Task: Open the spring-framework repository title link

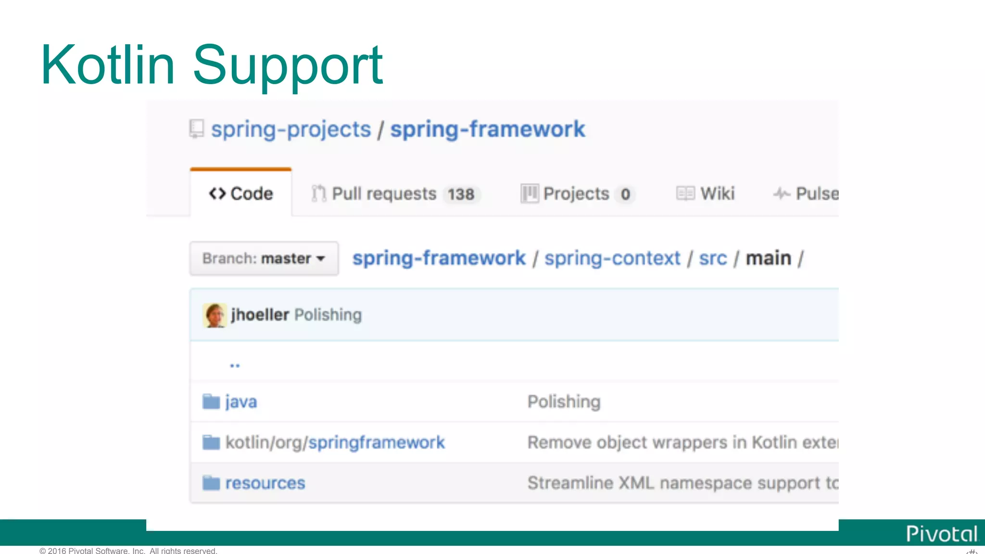Action: pyautogui.click(x=488, y=129)
